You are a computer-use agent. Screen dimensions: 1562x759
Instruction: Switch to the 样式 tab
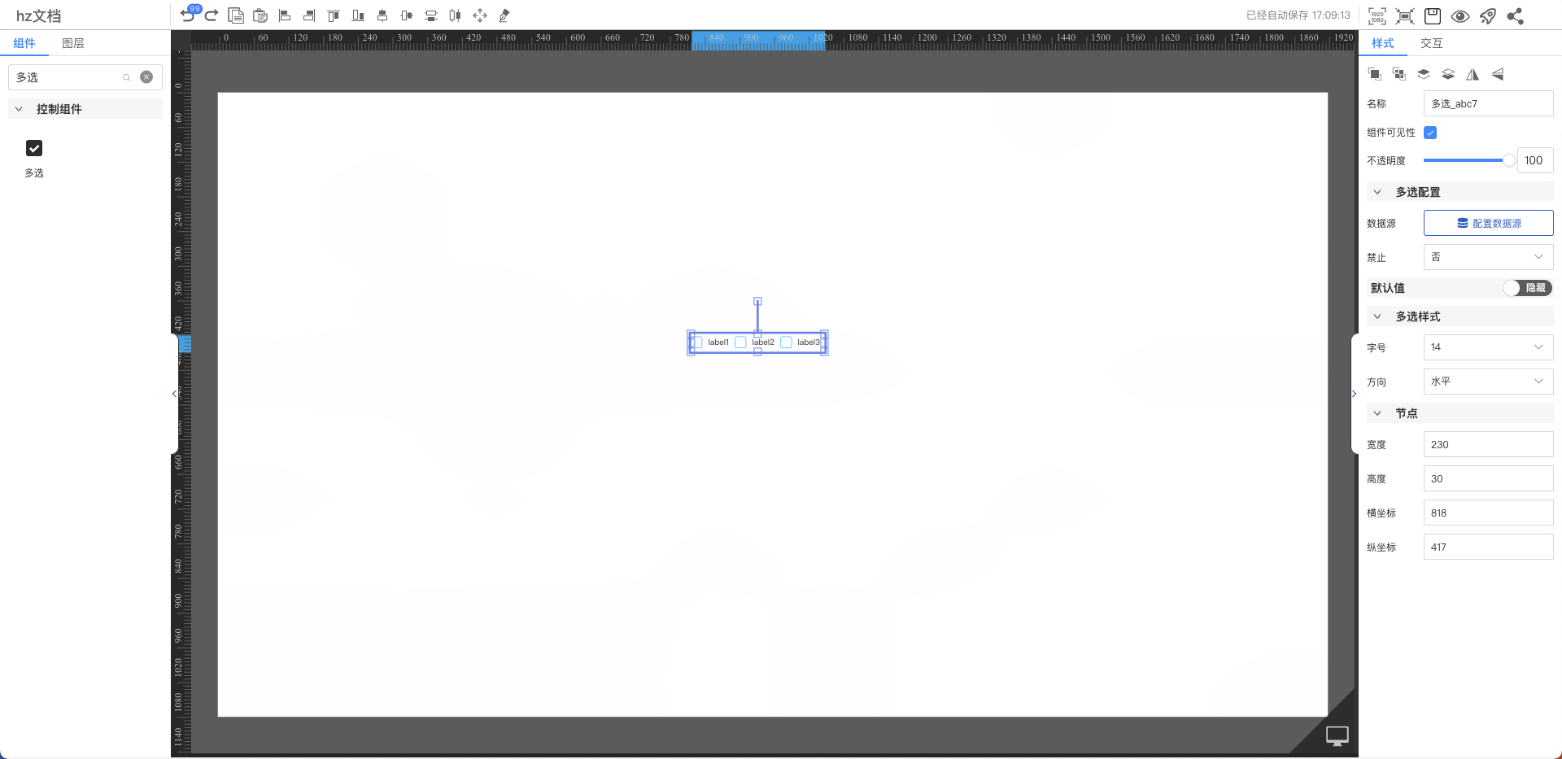coord(1383,43)
